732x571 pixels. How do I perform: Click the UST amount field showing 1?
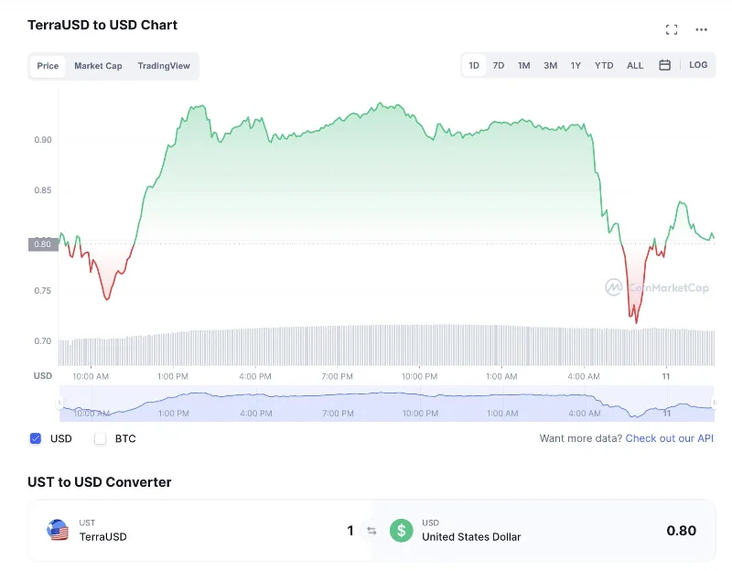[350, 531]
